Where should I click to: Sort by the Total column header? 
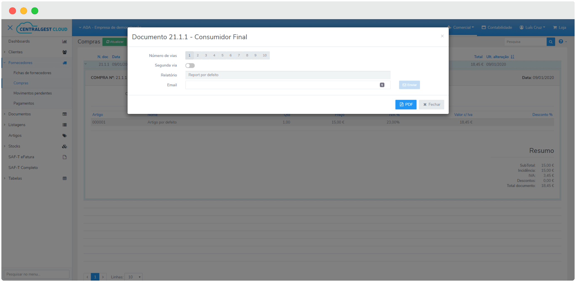click(478, 57)
